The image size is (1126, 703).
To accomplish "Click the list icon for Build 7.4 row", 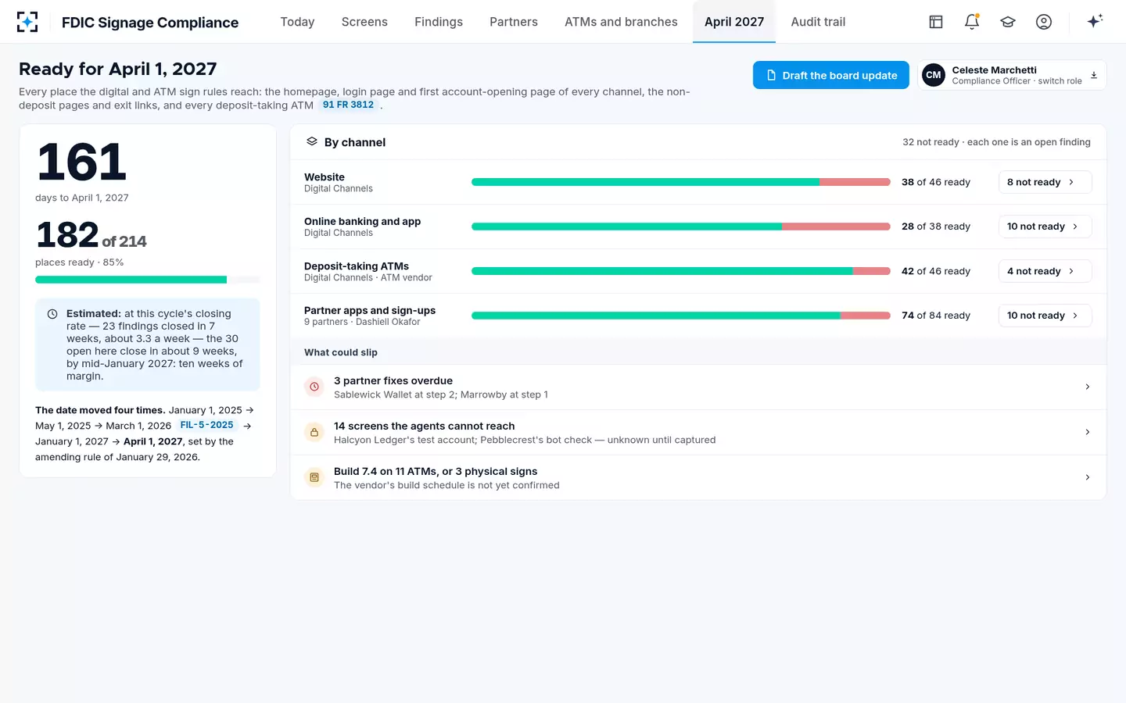I will coord(314,477).
